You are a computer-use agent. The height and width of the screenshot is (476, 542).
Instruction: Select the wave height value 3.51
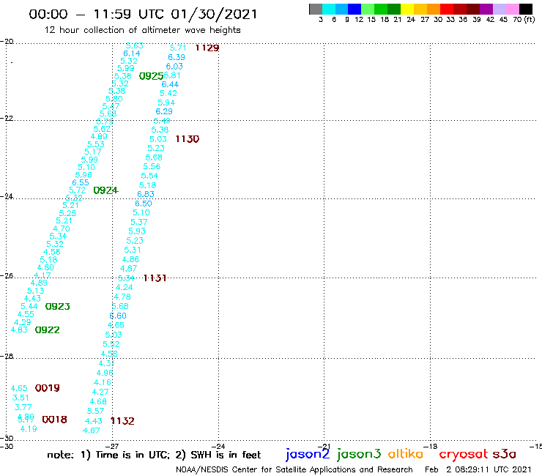point(21,398)
